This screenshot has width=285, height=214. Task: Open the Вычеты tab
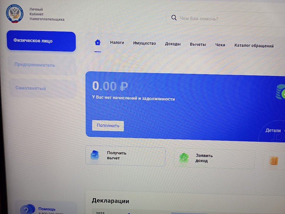click(x=198, y=44)
